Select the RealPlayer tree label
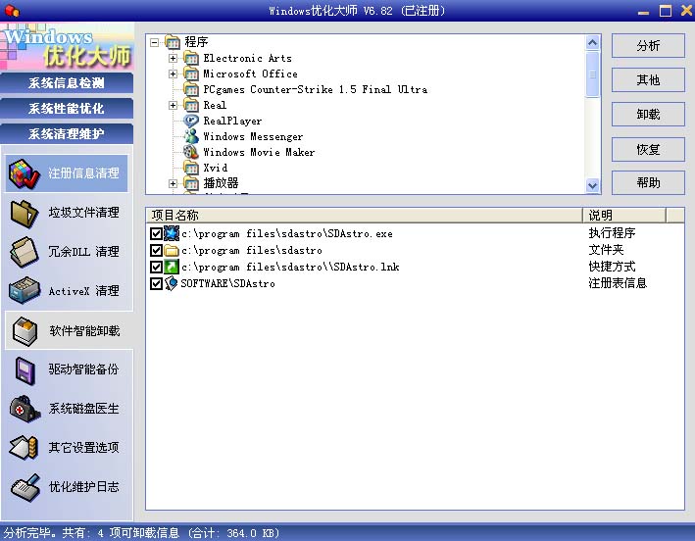Viewport: 695px width, 541px height. (232, 121)
